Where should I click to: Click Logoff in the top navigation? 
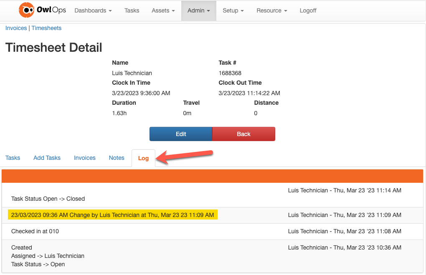coord(308,10)
